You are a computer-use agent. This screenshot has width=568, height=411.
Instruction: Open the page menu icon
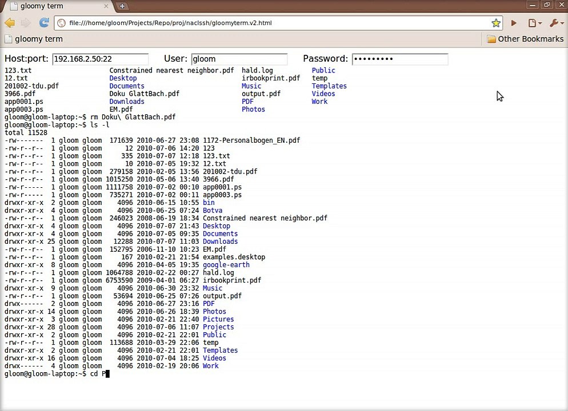pos(534,23)
